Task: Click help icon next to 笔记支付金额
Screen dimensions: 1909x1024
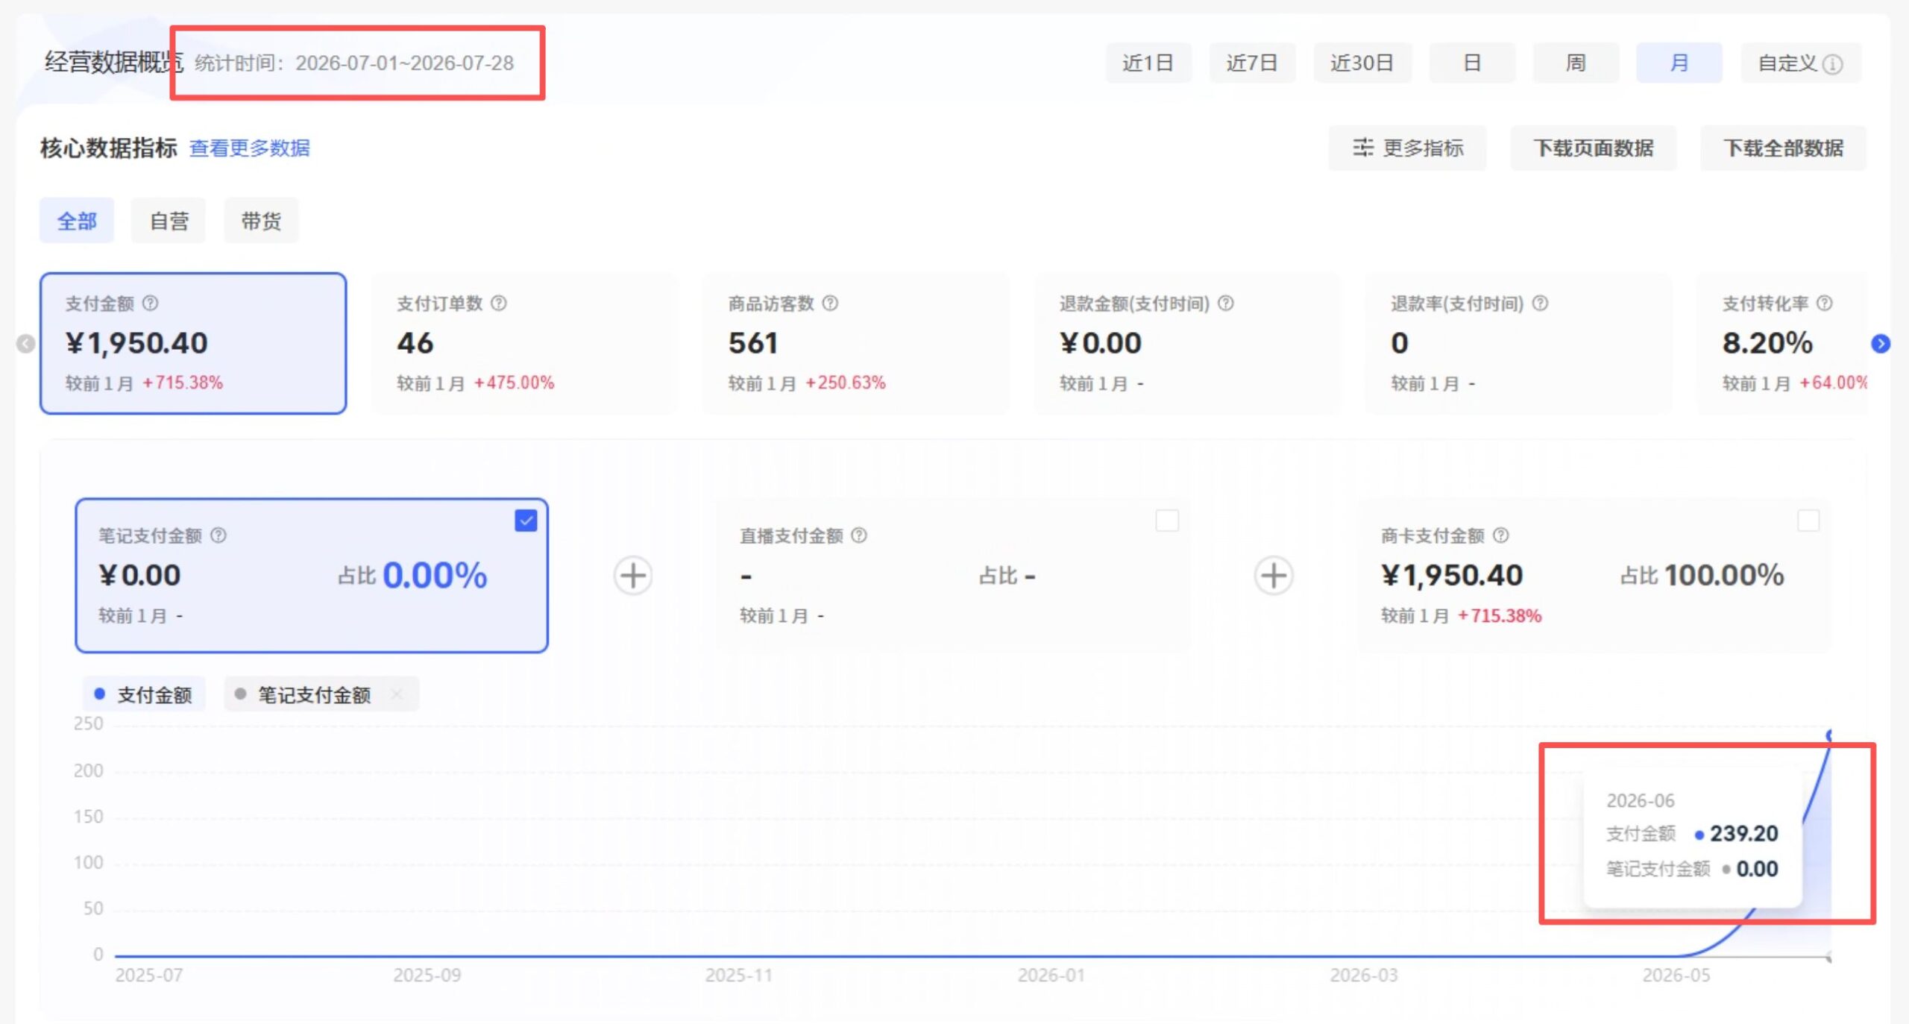Action: (x=218, y=535)
